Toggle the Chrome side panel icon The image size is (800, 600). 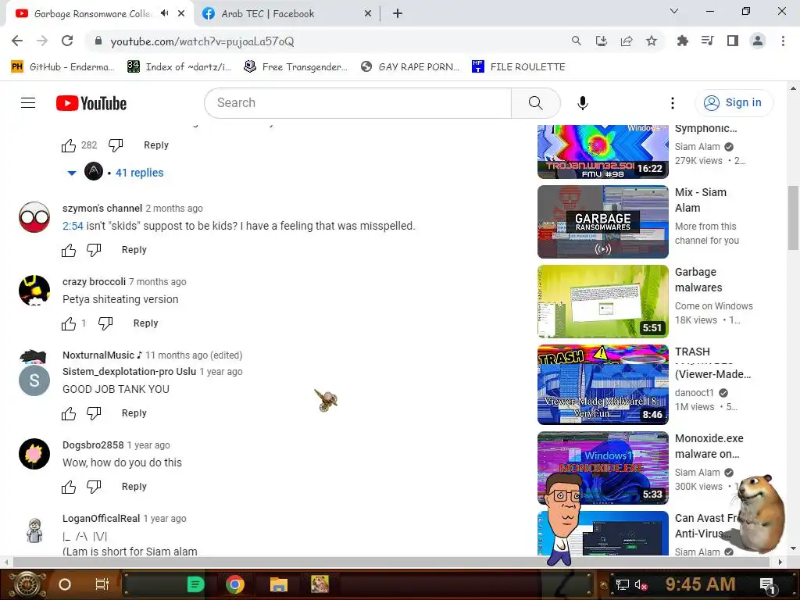coord(733,41)
